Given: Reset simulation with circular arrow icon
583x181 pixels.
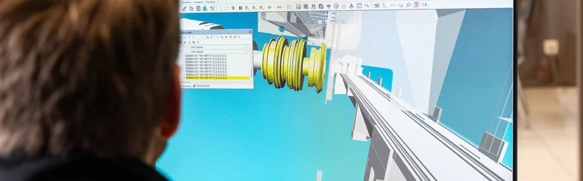Looking at the screenshot, I should pos(226,8).
